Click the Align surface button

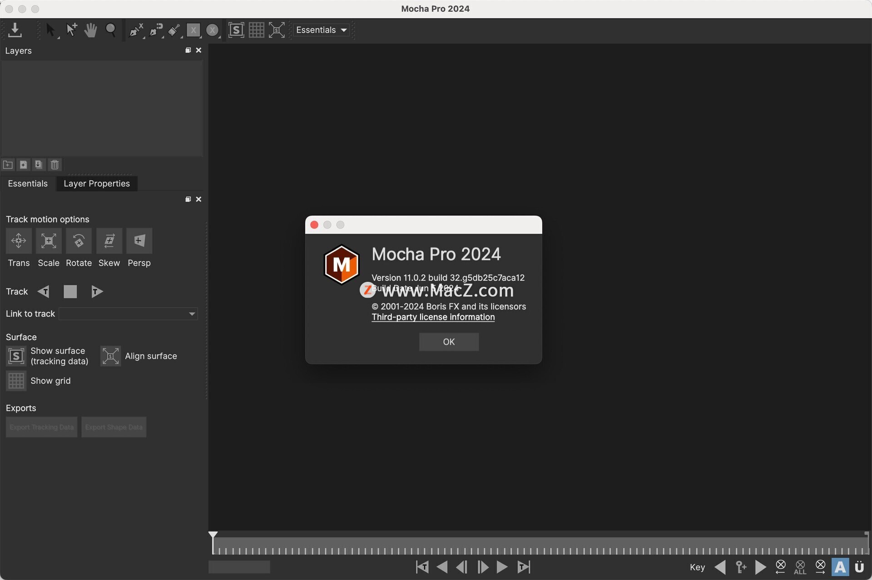coord(110,356)
